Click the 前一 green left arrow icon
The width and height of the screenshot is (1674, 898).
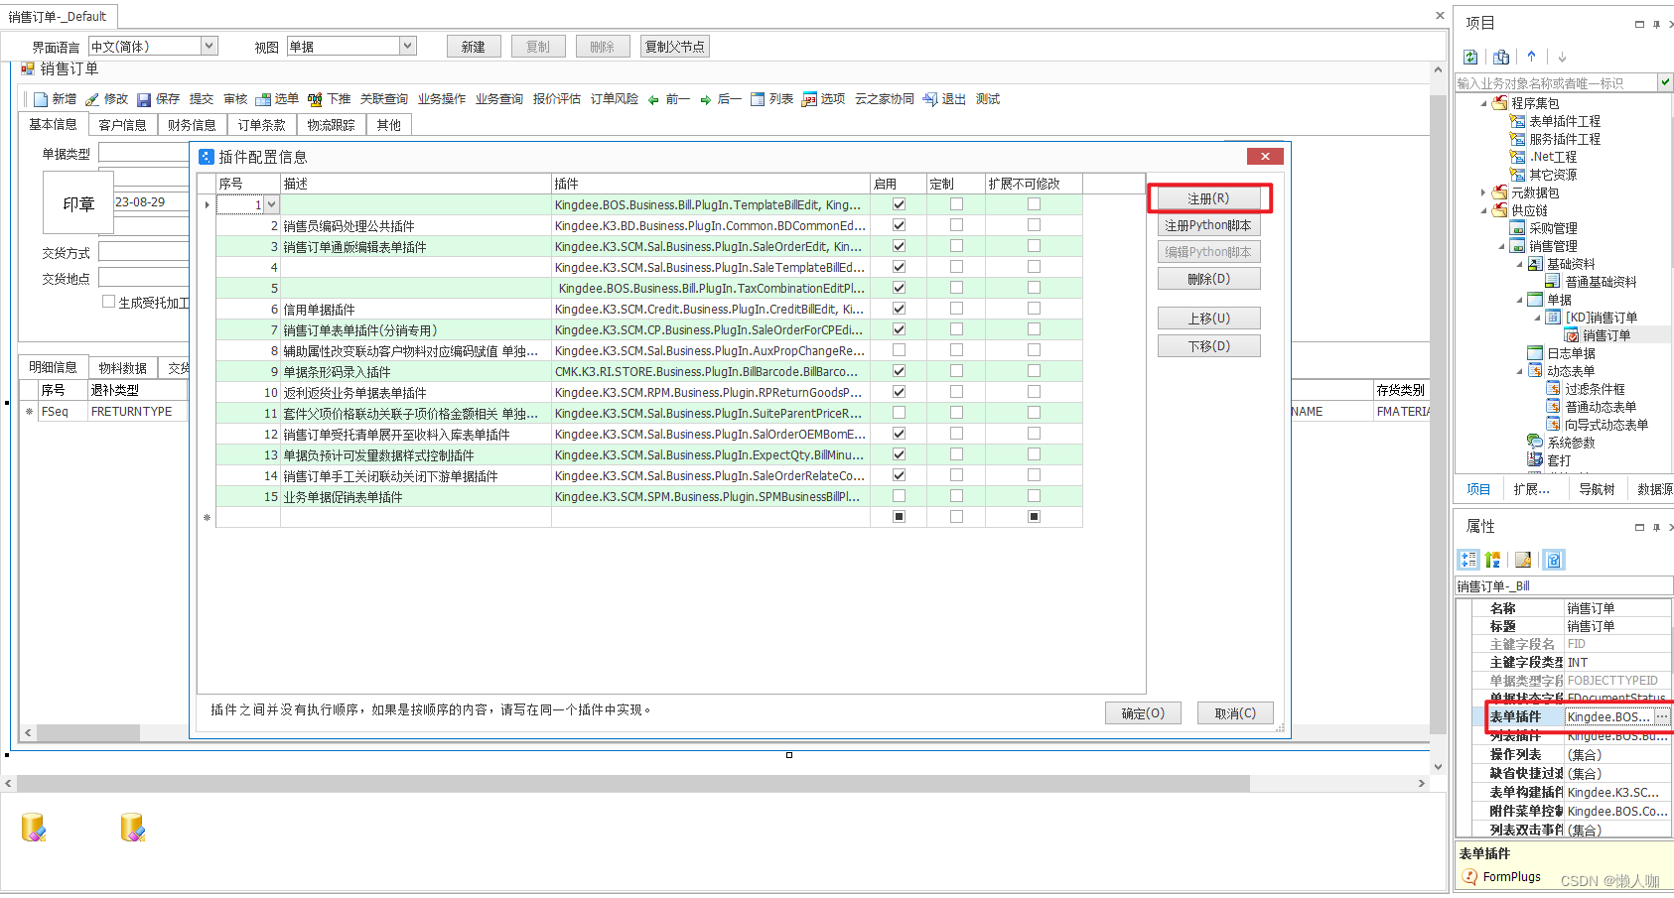[653, 99]
